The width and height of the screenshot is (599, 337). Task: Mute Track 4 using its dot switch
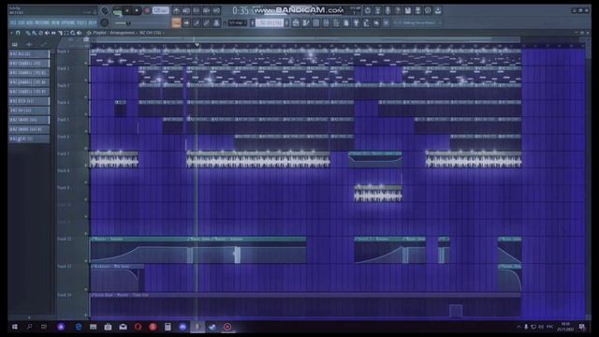(86, 114)
